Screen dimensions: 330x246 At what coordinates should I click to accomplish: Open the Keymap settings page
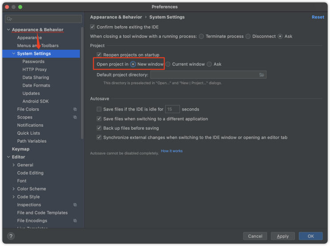(20, 149)
